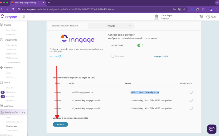Expand the Tecnologia account dropdown
The image size is (219, 136).
(x=195, y=17)
